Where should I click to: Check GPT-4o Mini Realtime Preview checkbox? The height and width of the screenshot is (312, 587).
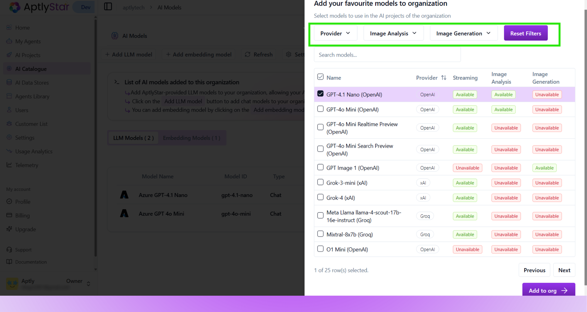tap(320, 127)
